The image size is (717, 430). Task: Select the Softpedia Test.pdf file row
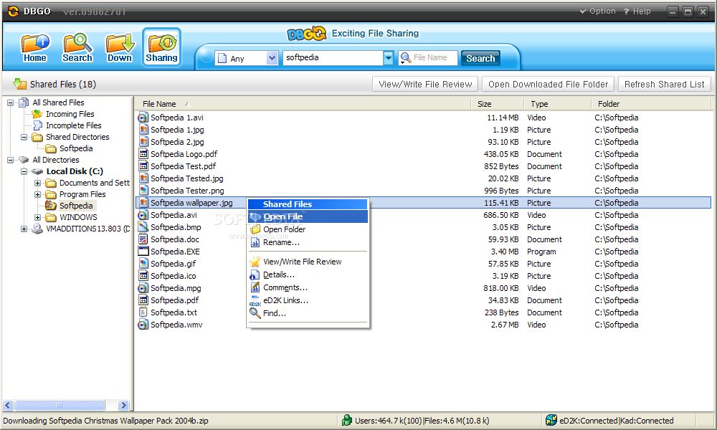tap(424, 166)
